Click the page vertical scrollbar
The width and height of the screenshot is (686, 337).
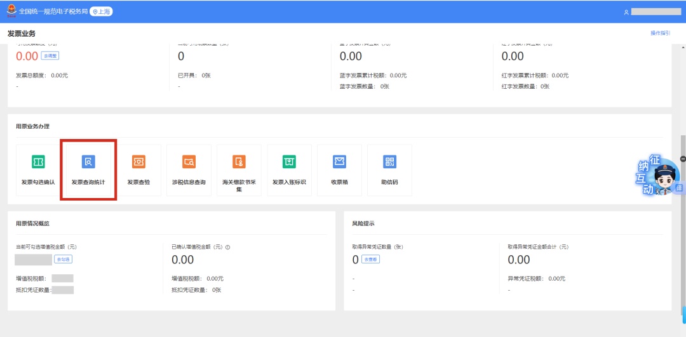(x=683, y=222)
